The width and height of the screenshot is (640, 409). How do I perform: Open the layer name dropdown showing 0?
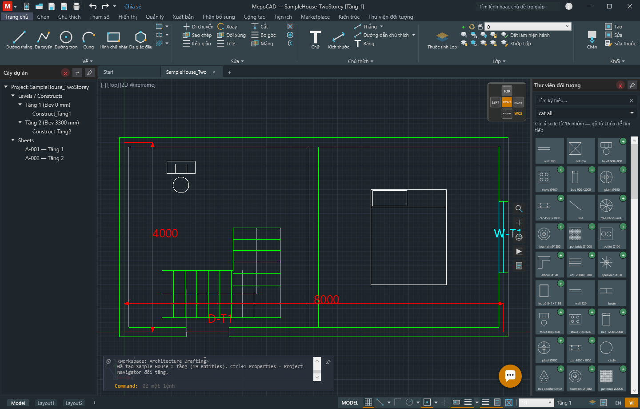pos(528,27)
